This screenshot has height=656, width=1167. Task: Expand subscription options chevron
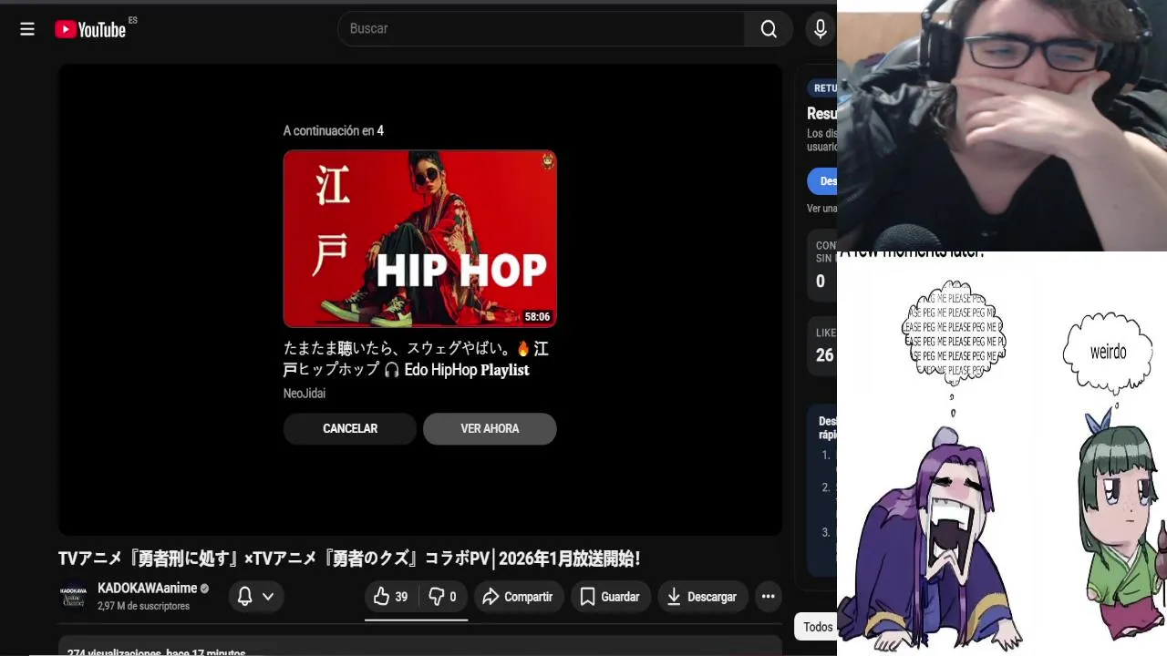pyautogui.click(x=268, y=596)
